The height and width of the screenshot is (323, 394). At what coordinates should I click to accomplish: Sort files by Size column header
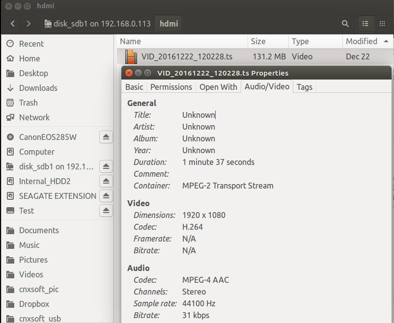tap(258, 41)
